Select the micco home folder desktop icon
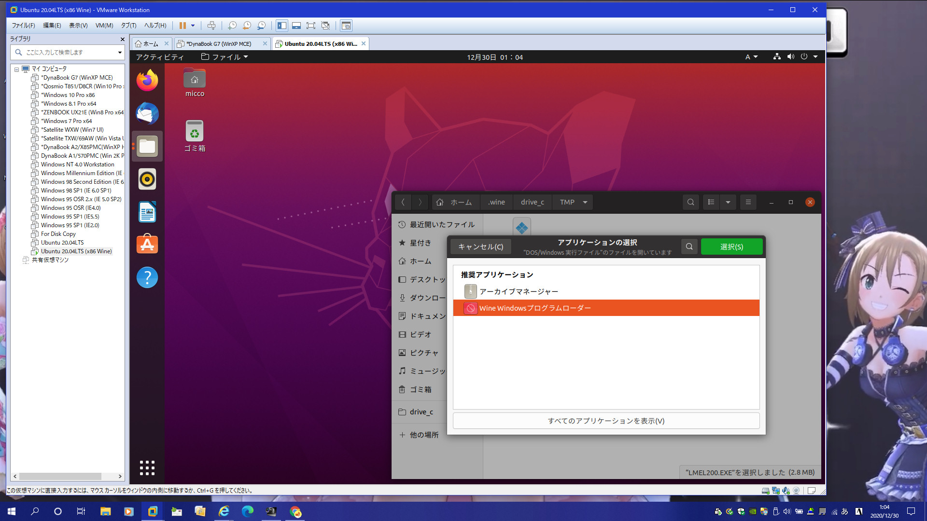927x521 pixels. click(195, 82)
